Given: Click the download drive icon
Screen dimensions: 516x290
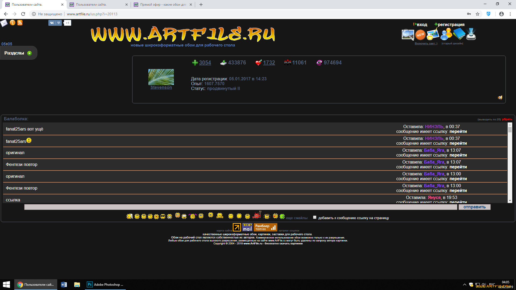Looking at the screenshot, I should (471, 35).
